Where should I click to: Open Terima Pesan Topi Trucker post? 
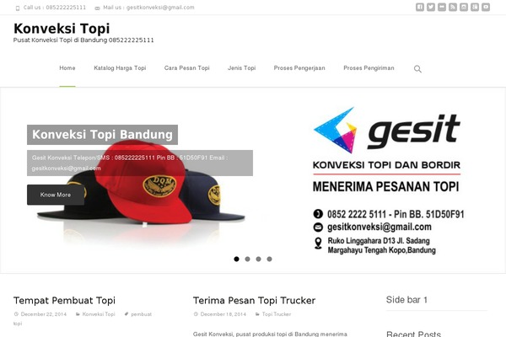(x=255, y=301)
